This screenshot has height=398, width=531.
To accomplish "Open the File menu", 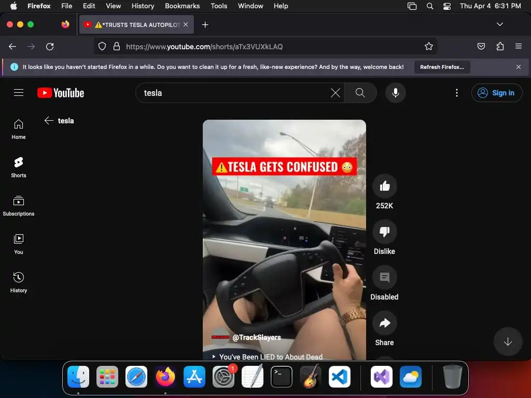I will (x=66, y=6).
